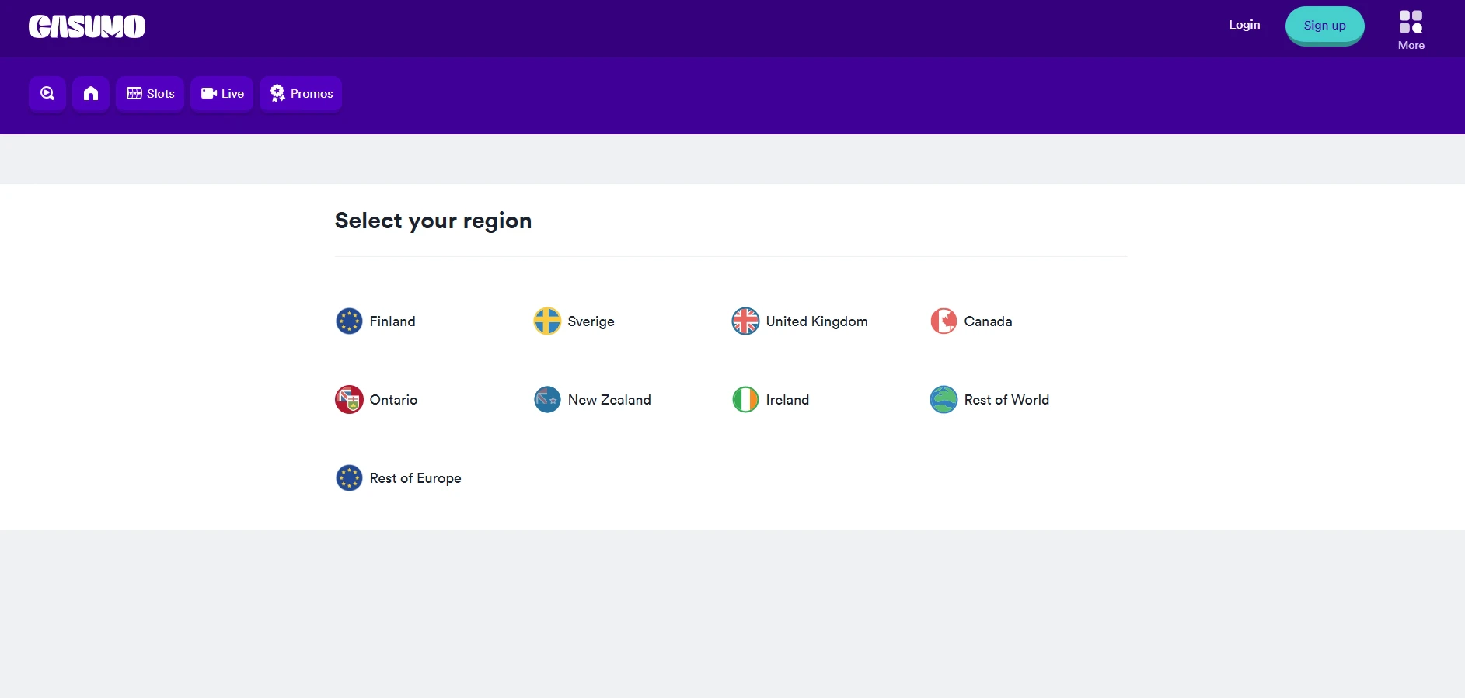Click the New Zealand flag icon
1465x698 pixels.
coord(547,400)
